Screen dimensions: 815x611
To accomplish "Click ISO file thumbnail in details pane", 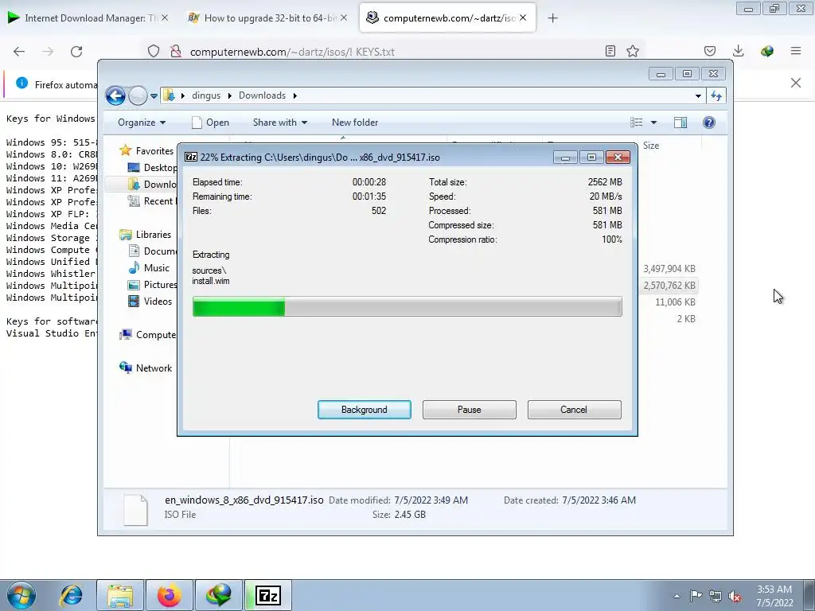I will (135, 510).
